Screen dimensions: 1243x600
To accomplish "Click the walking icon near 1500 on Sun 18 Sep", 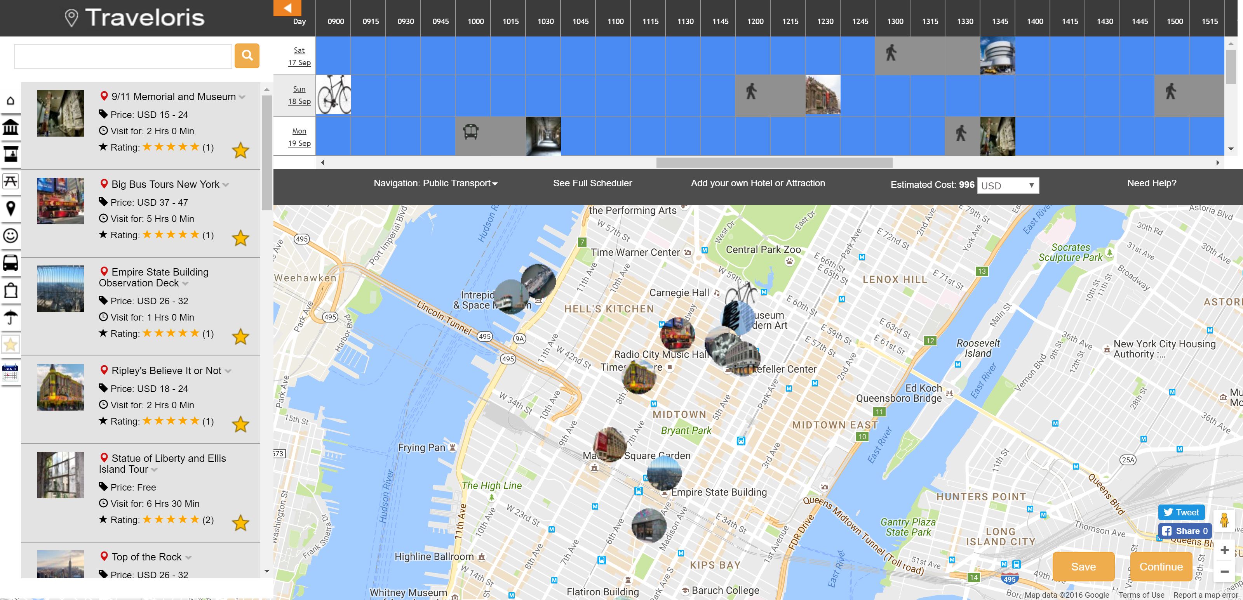I will tap(1171, 91).
